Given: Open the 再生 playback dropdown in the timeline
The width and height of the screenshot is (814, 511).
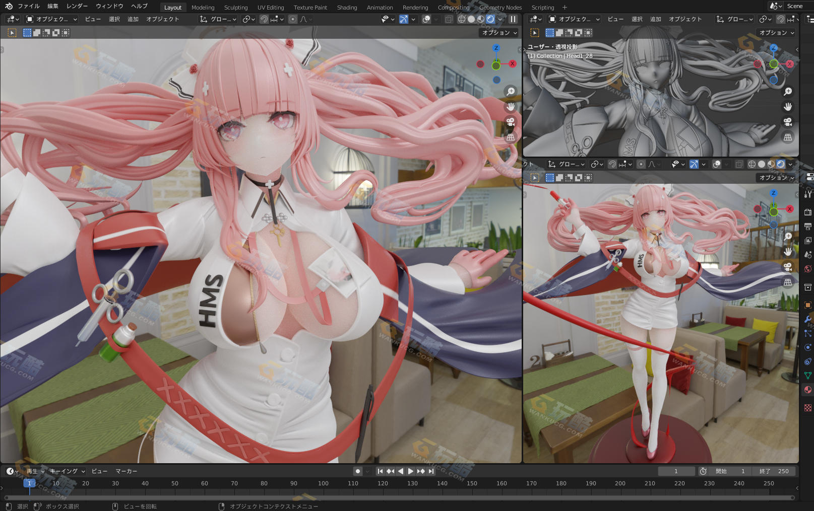Looking at the screenshot, I should click(35, 471).
